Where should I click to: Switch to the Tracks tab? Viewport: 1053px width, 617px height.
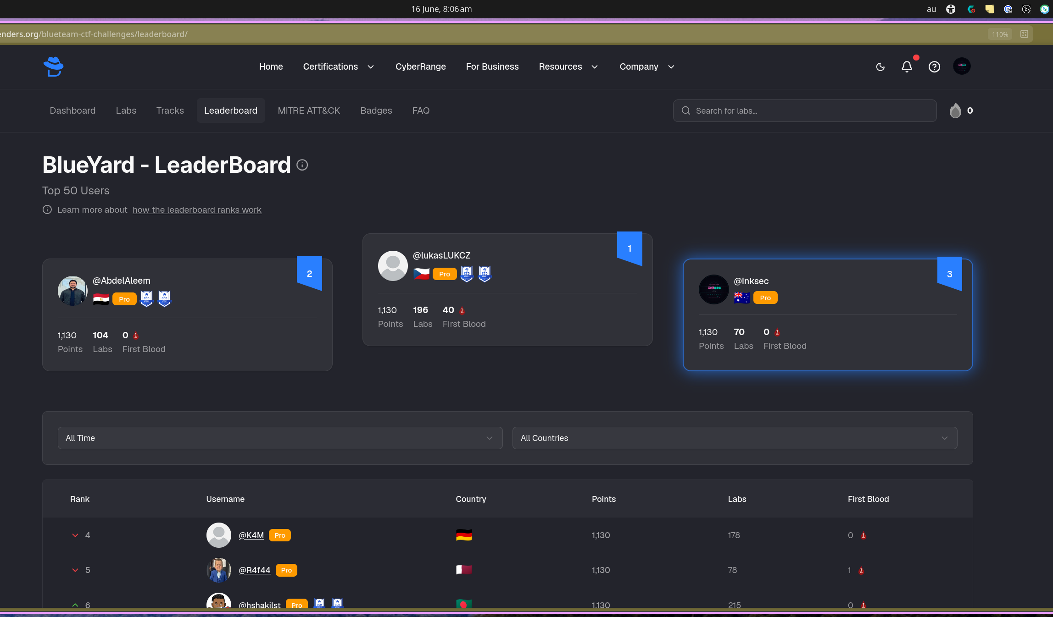[x=170, y=110]
